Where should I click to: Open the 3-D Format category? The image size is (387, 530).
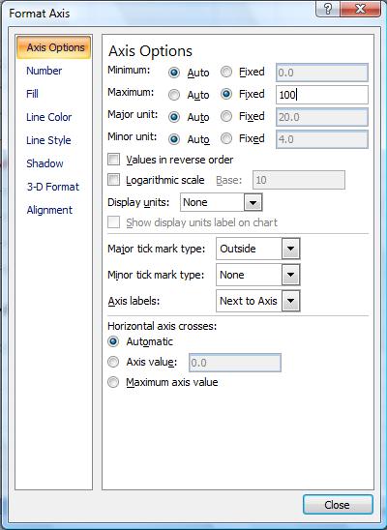52,187
